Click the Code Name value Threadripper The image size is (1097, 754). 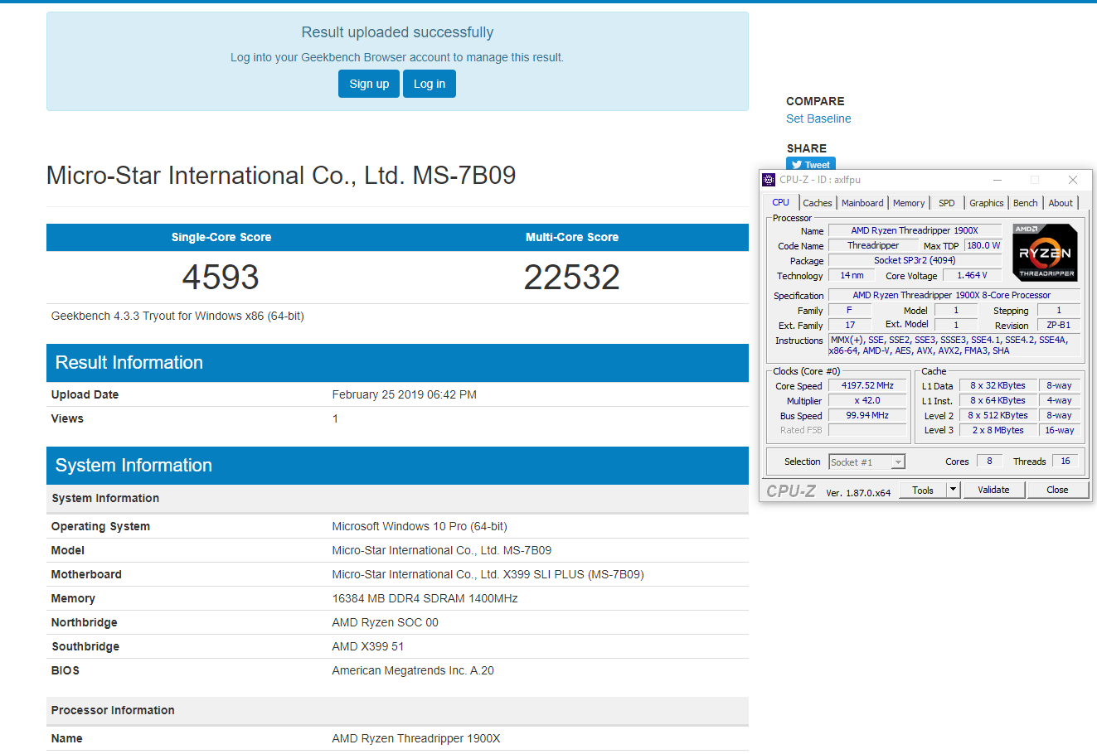coord(873,245)
